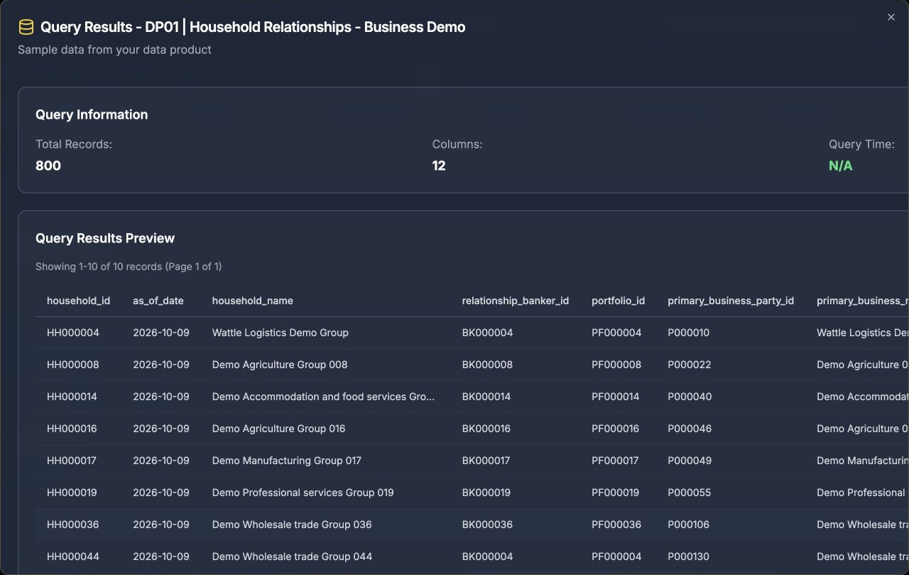
Task: Click party ID P000022 cell
Action: coord(690,365)
